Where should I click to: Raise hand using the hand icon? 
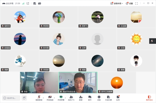[x=24, y=98]
